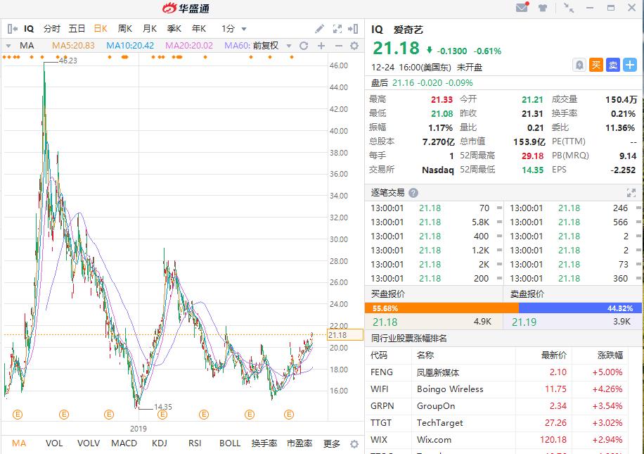Screen dimensions: 644x454
Task: Refresh the chart with the circular arrow
Action: (x=304, y=46)
